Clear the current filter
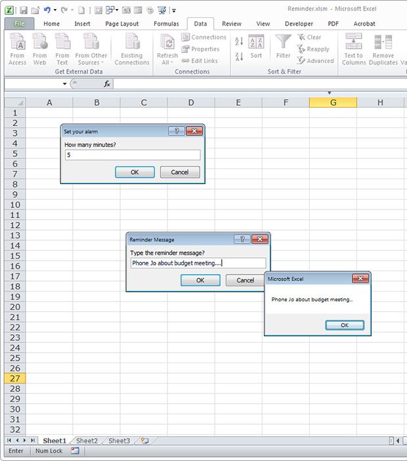Screen dimensions: 407x461 [x=309, y=37]
